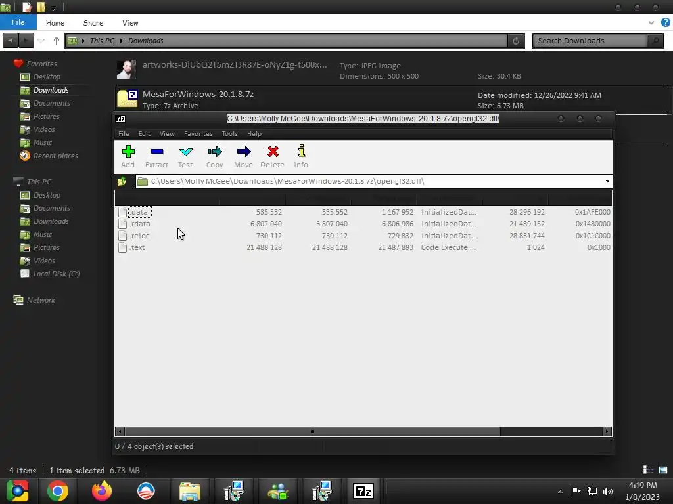Screen dimensions: 673x504
Task: Select Music under This PC
Action: tap(43, 234)
